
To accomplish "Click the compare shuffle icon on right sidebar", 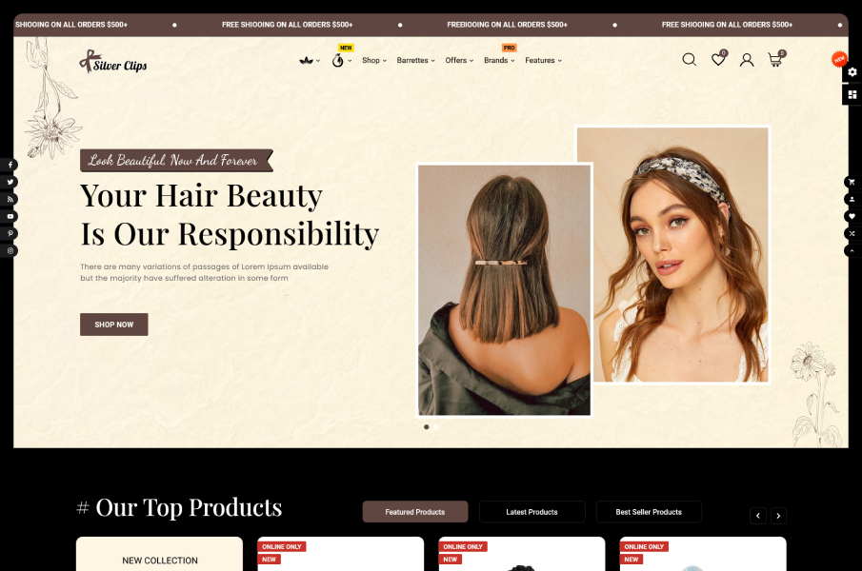I will (x=852, y=233).
